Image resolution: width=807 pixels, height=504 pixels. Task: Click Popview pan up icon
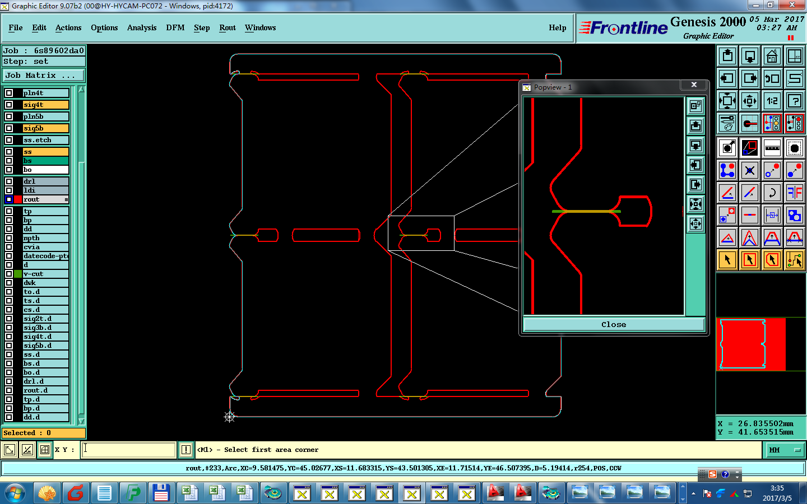(x=695, y=125)
